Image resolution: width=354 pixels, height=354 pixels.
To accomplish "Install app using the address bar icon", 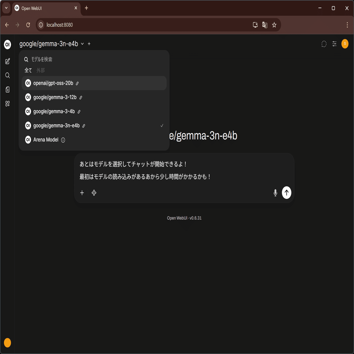I will point(255,25).
